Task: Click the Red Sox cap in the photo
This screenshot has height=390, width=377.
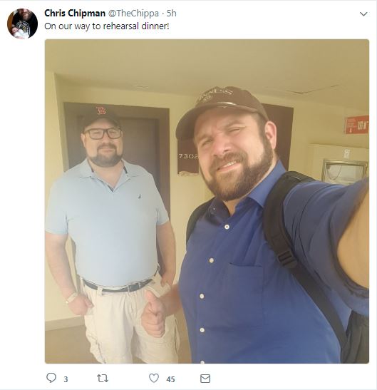Action: pos(100,116)
